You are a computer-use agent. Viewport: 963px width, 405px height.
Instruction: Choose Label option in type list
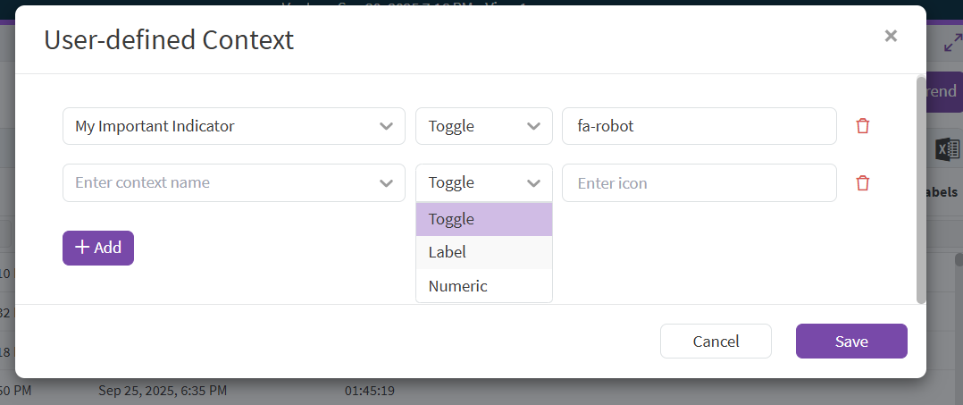(483, 252)
